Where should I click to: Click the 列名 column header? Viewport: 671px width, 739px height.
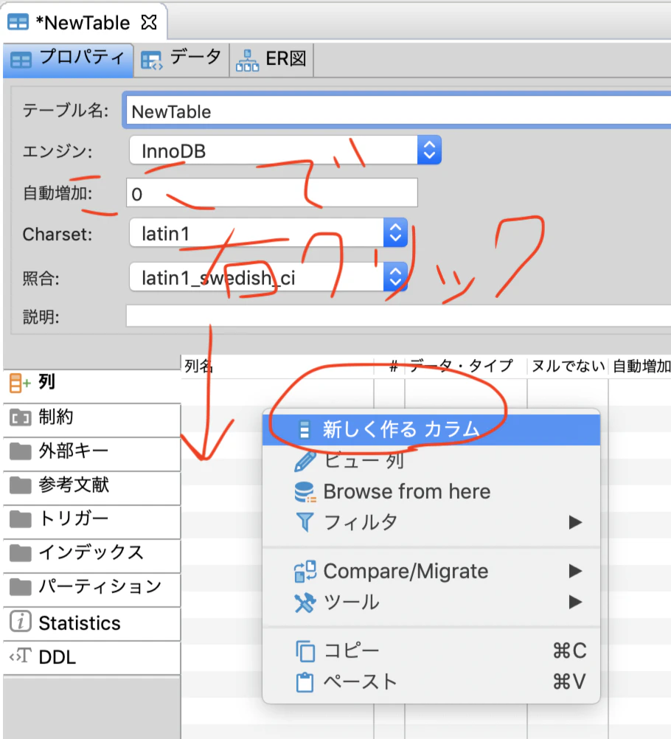(x=277, y=367)
